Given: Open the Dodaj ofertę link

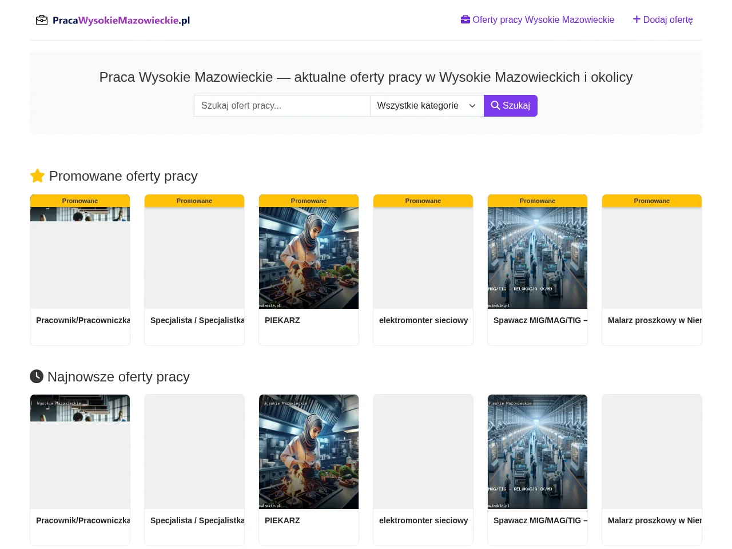Looking at the screenshot, I should [663, 19].
